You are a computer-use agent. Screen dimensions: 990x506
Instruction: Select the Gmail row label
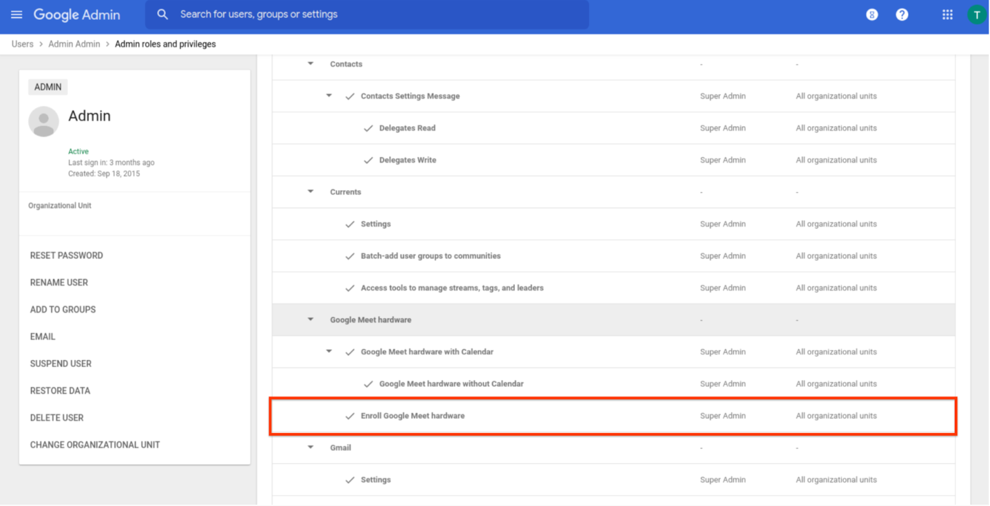340,448
